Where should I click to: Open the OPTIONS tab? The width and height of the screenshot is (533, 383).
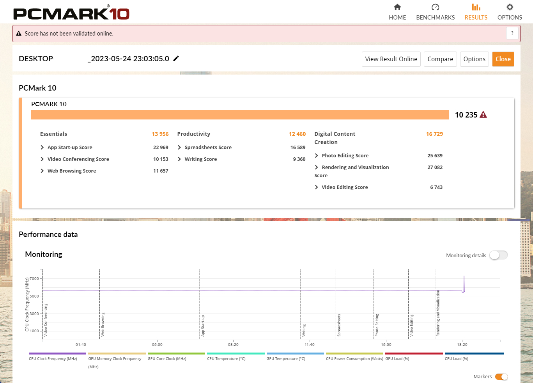tap(510, 12)
